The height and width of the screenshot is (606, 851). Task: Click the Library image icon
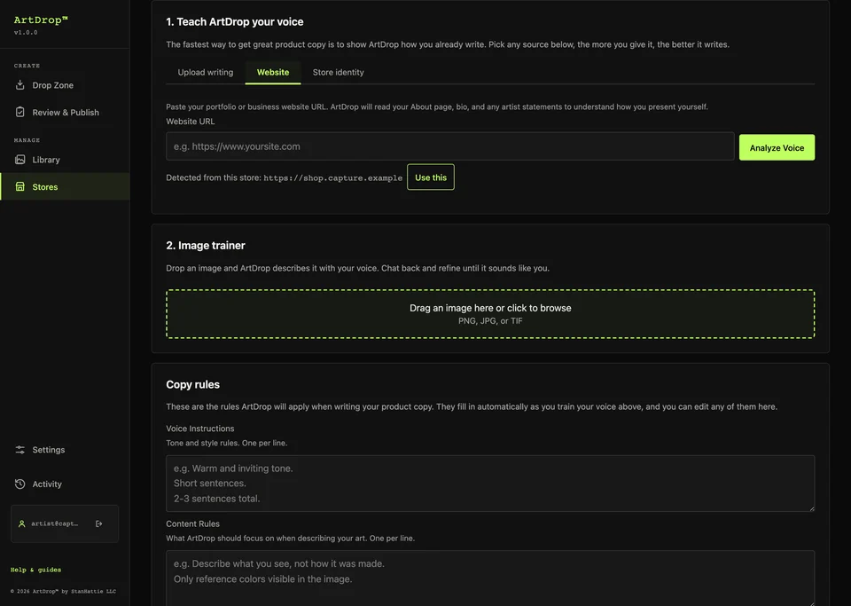[x=20, y=159]
